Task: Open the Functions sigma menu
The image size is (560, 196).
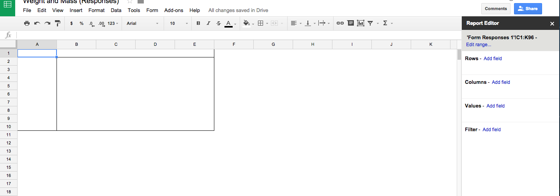Action: tap(385, 23)
